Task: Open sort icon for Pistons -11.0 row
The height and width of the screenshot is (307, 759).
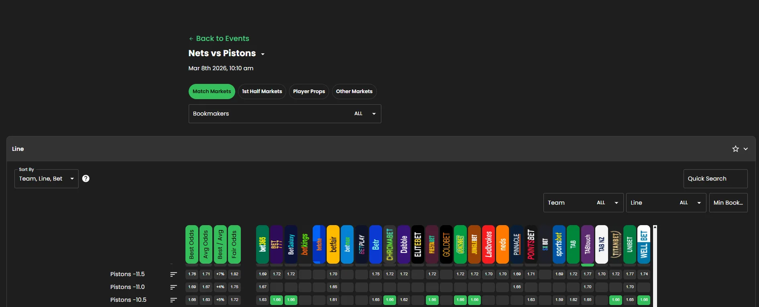Action: (173, 287)
